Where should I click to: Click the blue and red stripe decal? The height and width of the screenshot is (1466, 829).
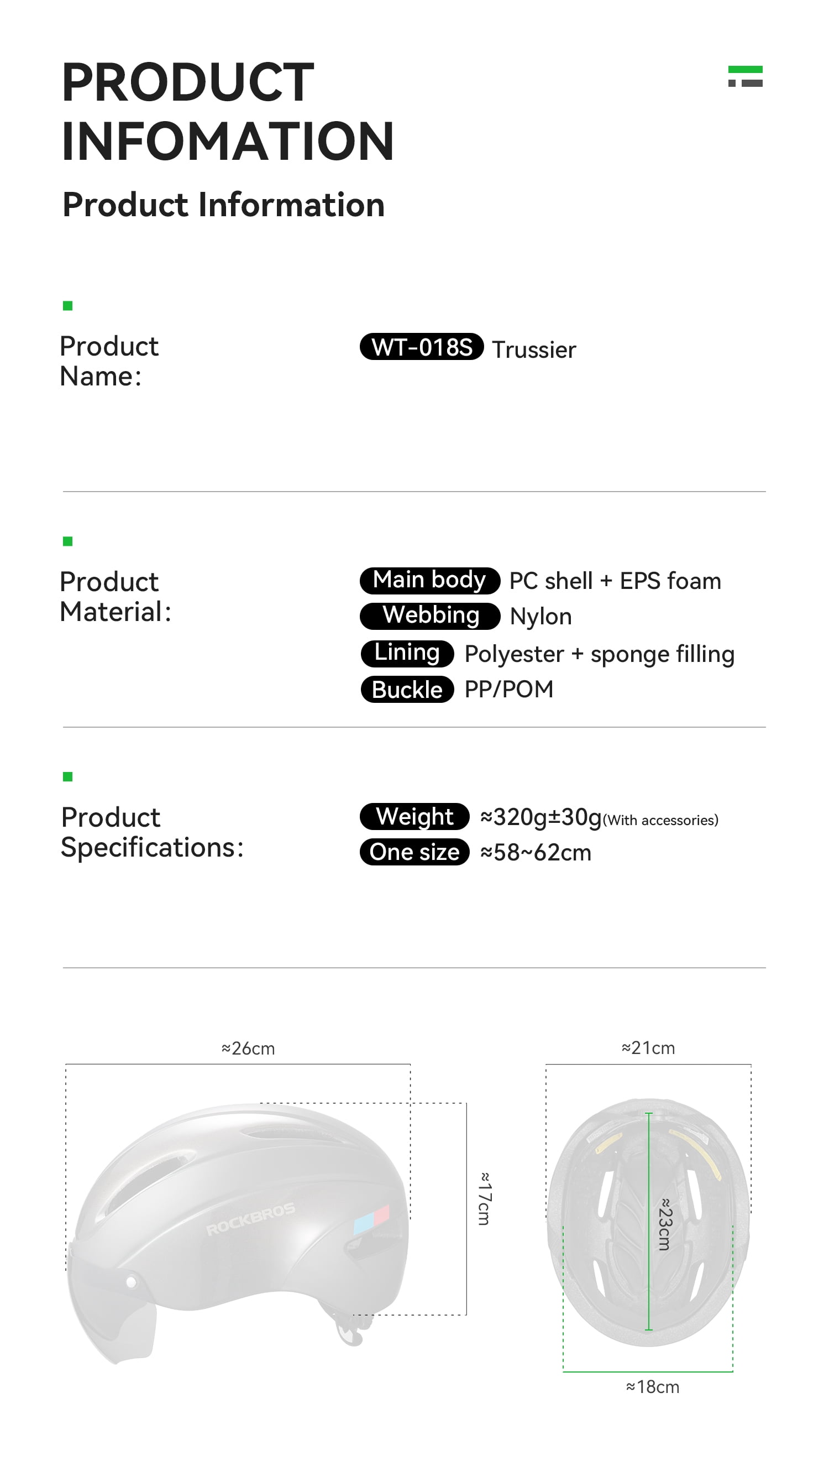[371, 1219]
